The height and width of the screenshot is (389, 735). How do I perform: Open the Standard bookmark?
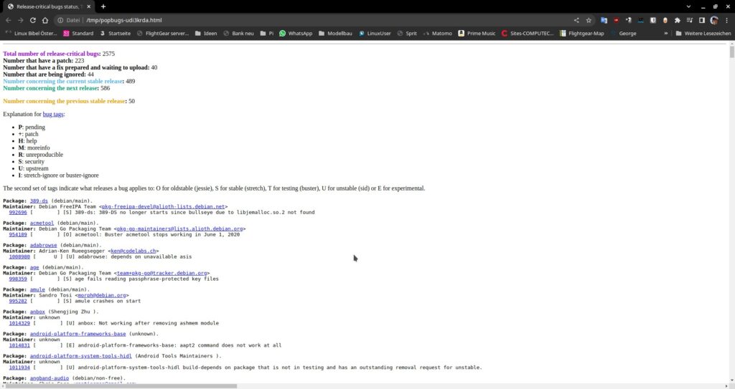pos(78,33)
